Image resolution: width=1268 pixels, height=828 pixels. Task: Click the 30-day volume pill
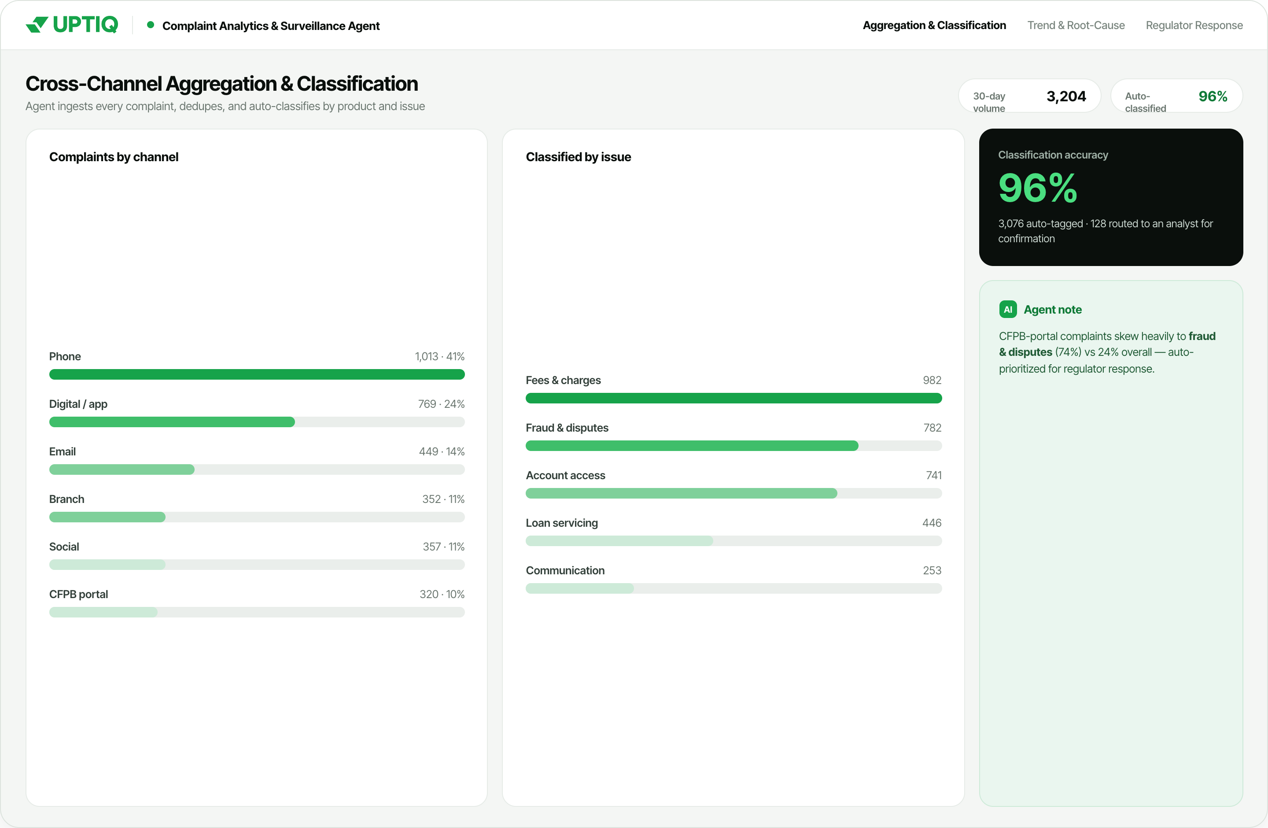coord(1029,96)
